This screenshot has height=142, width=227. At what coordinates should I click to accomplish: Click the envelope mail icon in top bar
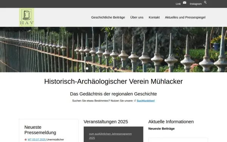185,3
